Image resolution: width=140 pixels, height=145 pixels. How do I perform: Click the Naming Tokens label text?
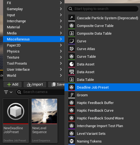[89, 141]
